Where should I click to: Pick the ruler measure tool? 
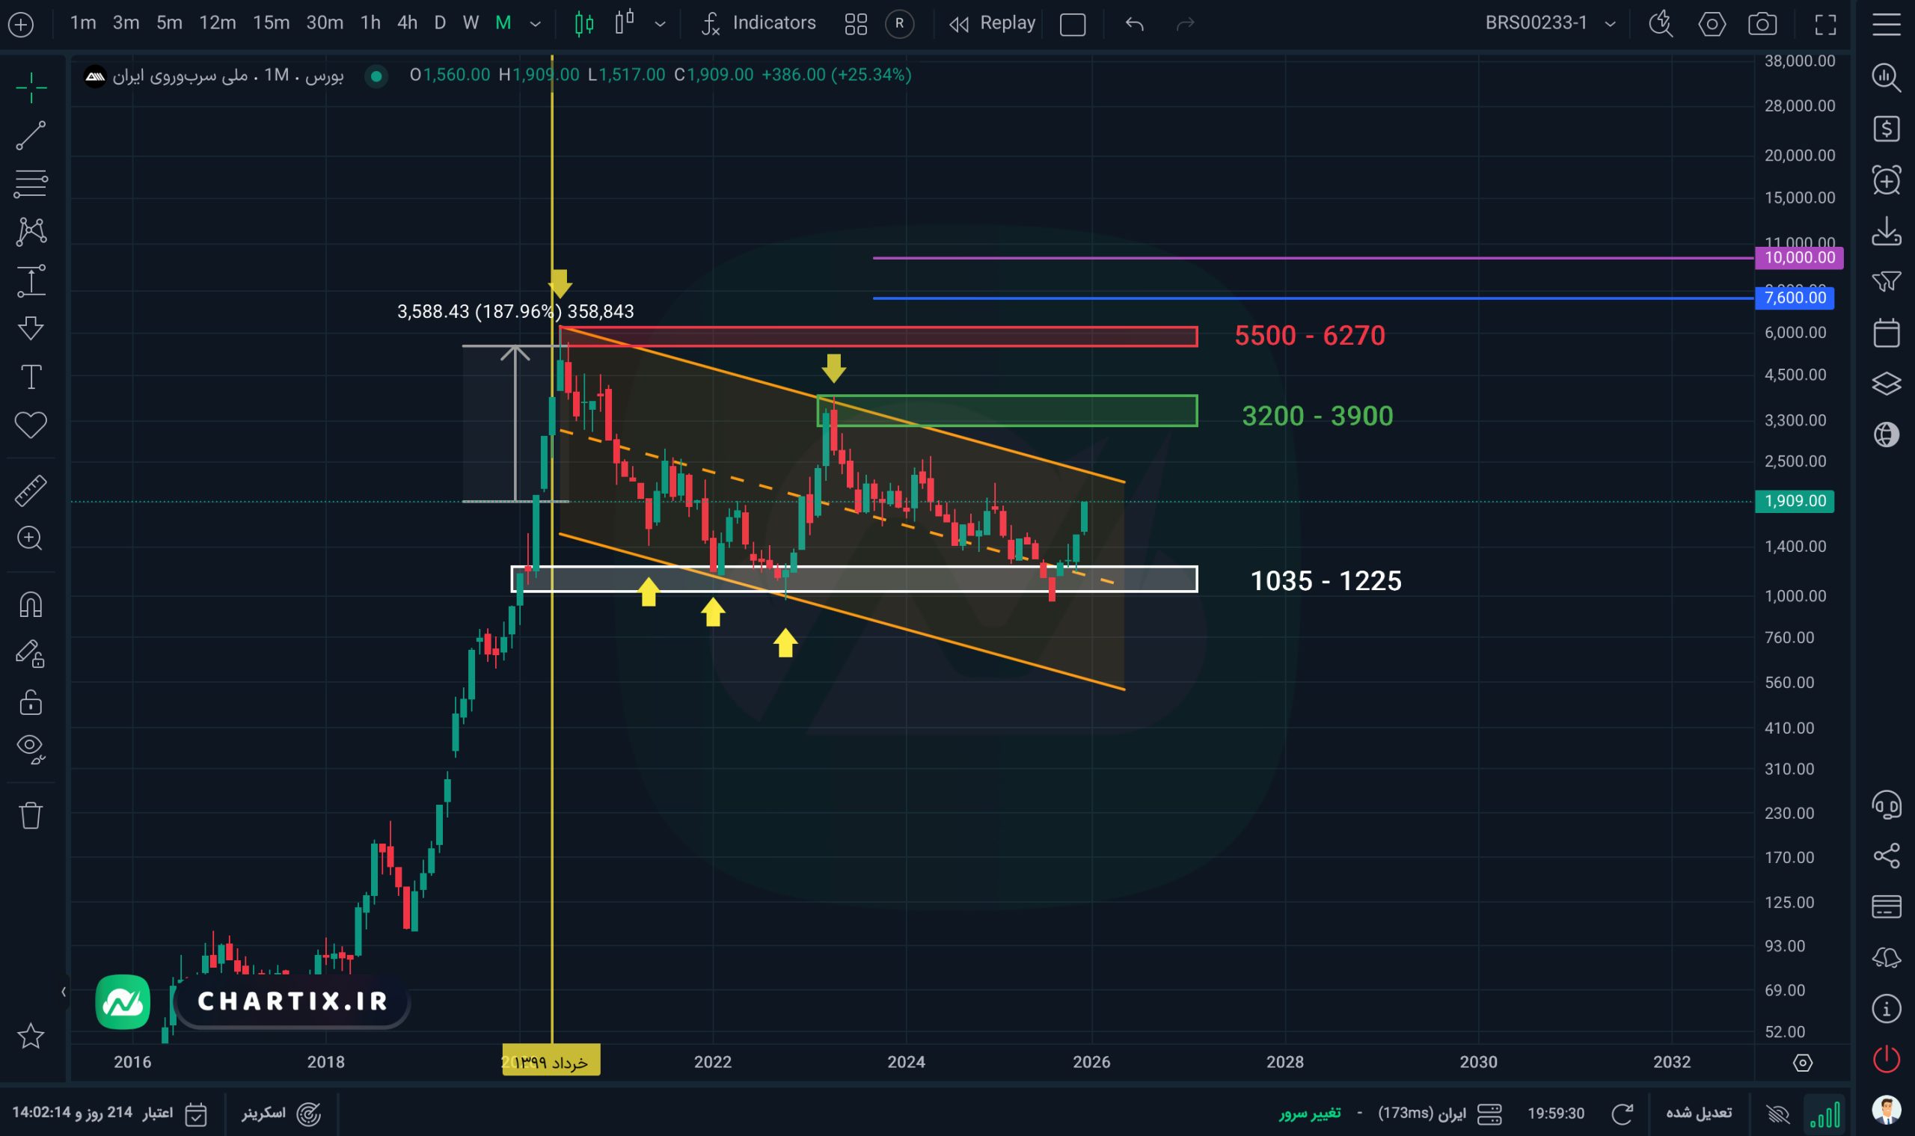click(31, 491)
